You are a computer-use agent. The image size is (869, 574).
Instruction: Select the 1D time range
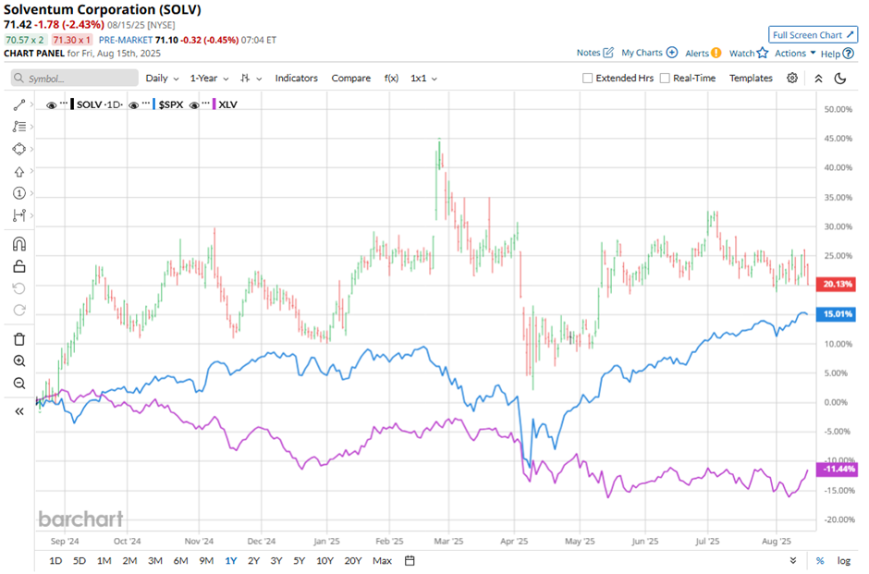tap(55, 561)
